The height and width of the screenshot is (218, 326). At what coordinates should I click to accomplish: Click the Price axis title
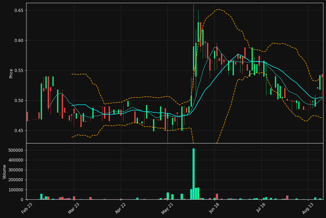pos(11,73)
